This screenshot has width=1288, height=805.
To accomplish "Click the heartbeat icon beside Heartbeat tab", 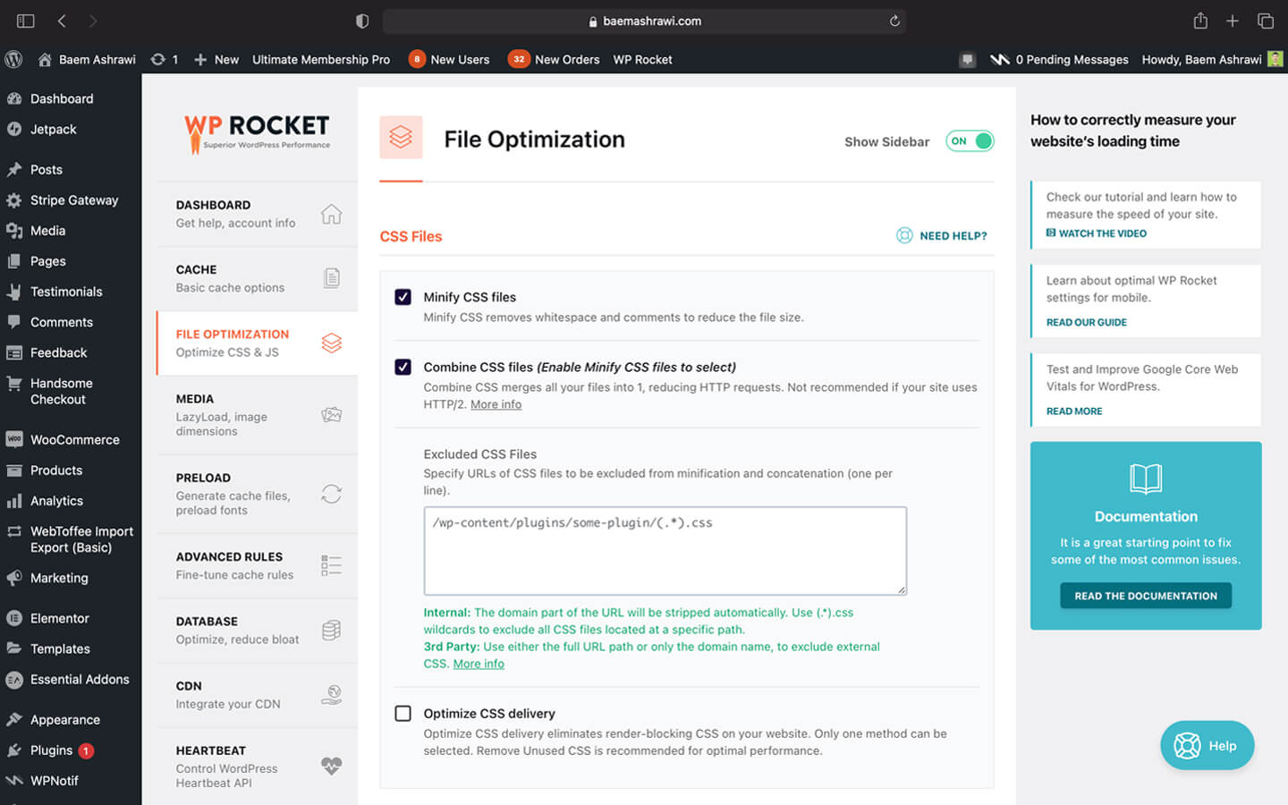I will click(332, 766).
